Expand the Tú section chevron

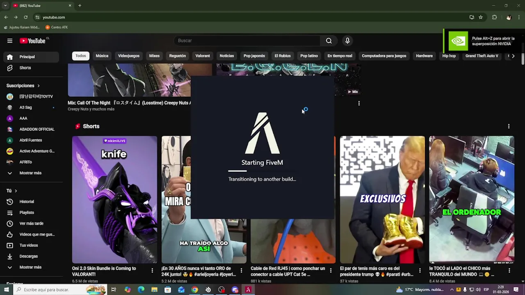(x=16, y=191)
